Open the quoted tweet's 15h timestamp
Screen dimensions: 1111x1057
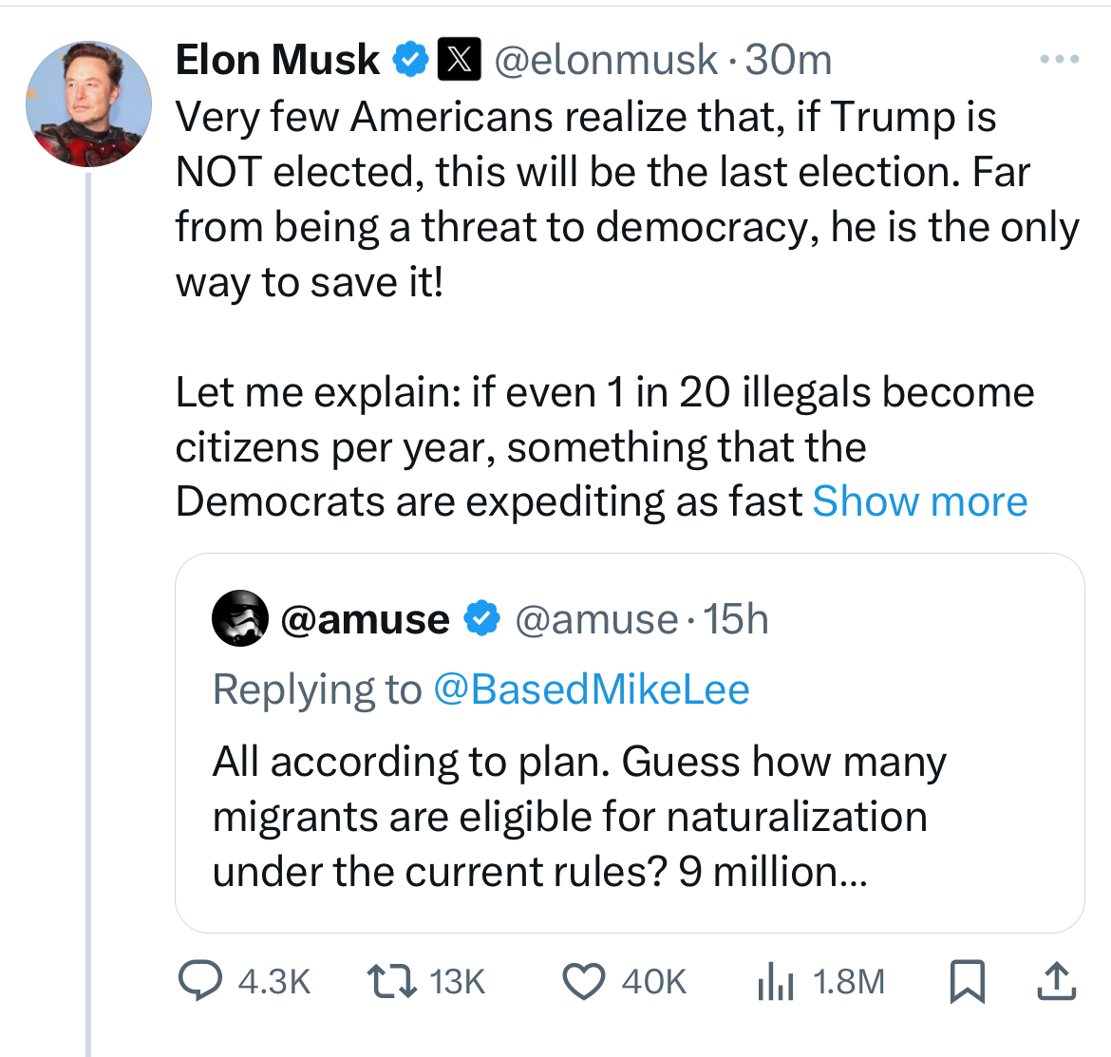pyautogui.click(x=736, y=619)
